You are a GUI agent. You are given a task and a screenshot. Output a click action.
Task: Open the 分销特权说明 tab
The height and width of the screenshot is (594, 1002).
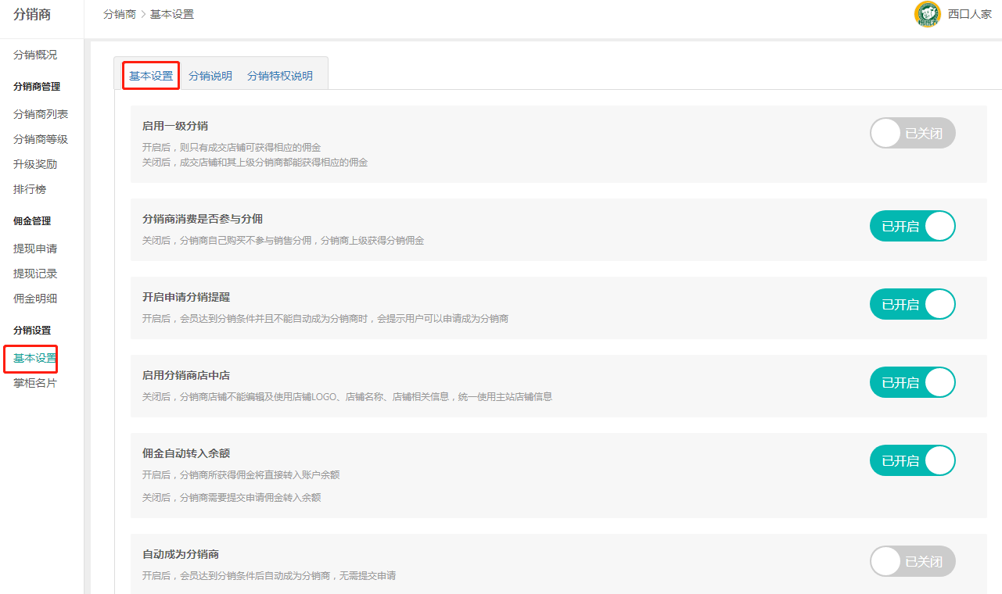[x=279, y=76]
